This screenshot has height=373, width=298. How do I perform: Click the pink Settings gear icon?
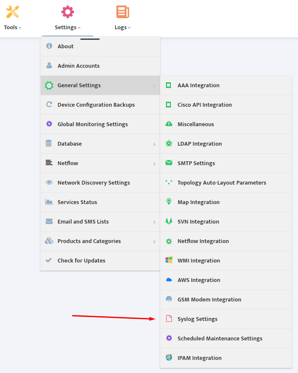68,12
